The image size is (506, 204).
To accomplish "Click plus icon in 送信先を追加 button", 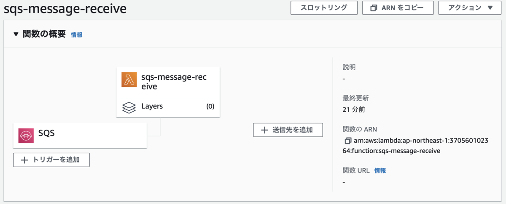I will click(264, 130).
